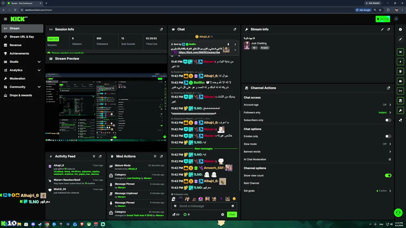Open the Moderation page

pyautogui.click(x=22, y=79)
